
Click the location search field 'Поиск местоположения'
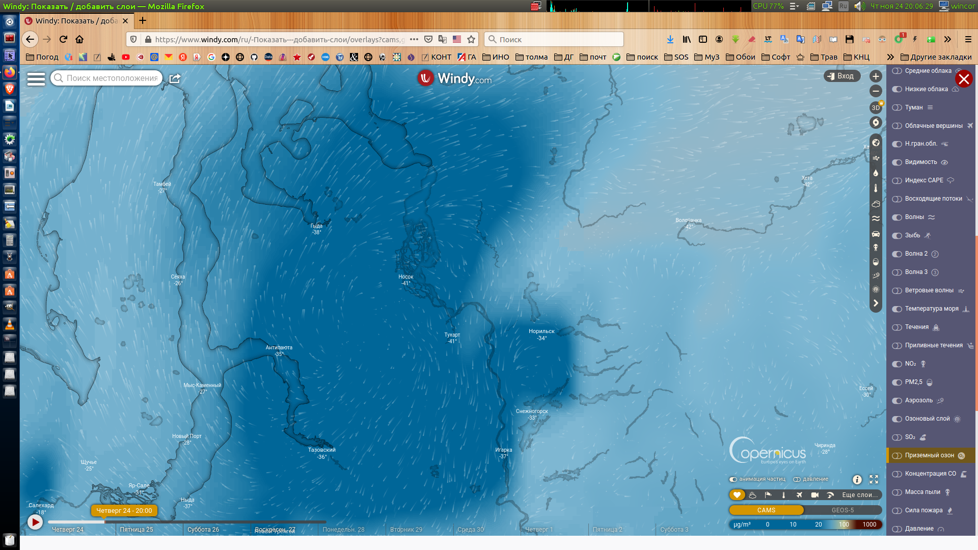point(106,78)
